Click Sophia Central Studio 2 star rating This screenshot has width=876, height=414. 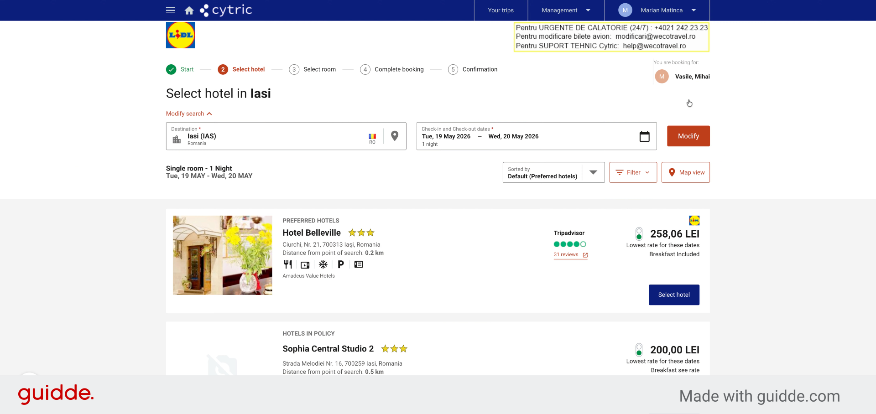394,349
